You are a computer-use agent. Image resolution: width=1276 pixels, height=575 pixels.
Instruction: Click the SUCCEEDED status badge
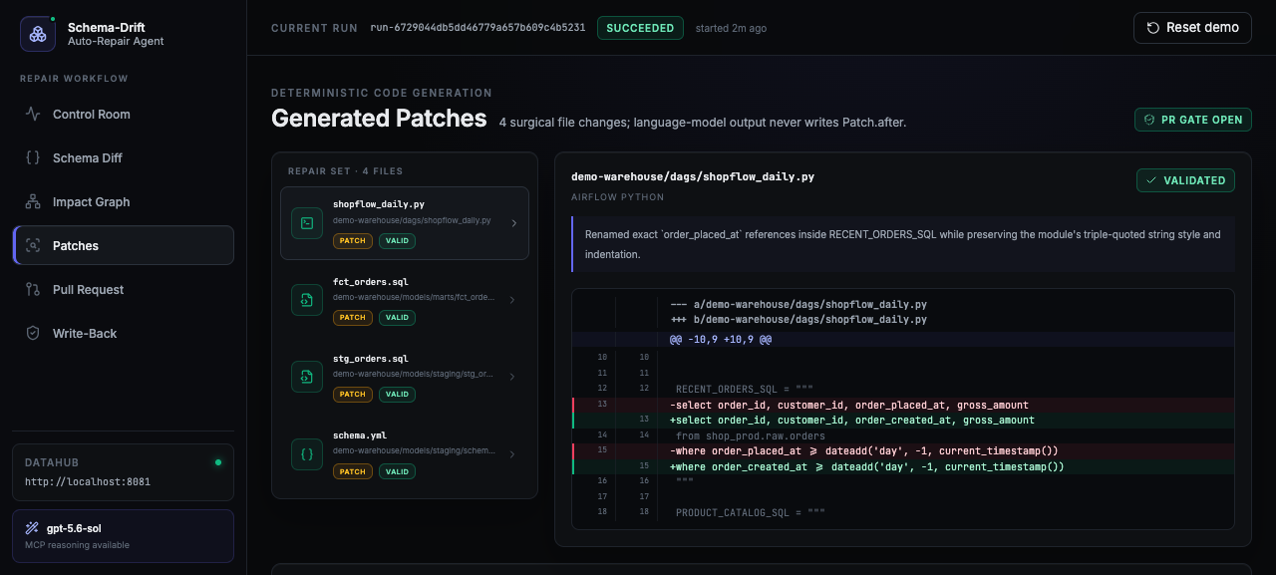click(640, 28)
